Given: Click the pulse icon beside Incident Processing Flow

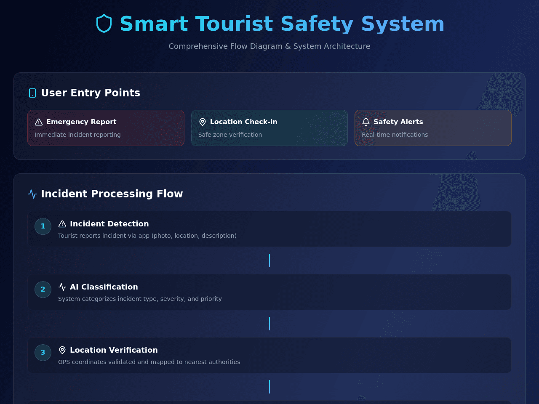Looking at the screenshot, I should (x=32, y=194).
